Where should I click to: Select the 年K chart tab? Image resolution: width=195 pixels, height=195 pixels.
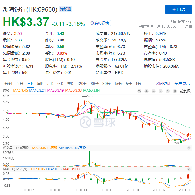pyautogui.click(x=70, y=84)
